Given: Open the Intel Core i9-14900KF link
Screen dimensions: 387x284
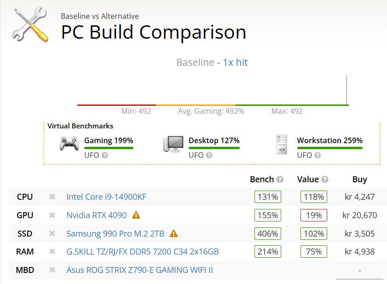Looking at the screenshot, I should (106, 197).
